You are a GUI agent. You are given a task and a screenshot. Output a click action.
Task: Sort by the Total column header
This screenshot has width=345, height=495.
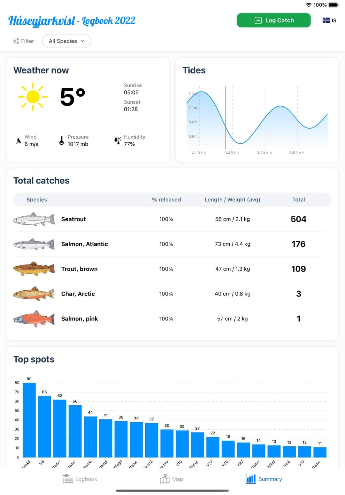point(298,199)
